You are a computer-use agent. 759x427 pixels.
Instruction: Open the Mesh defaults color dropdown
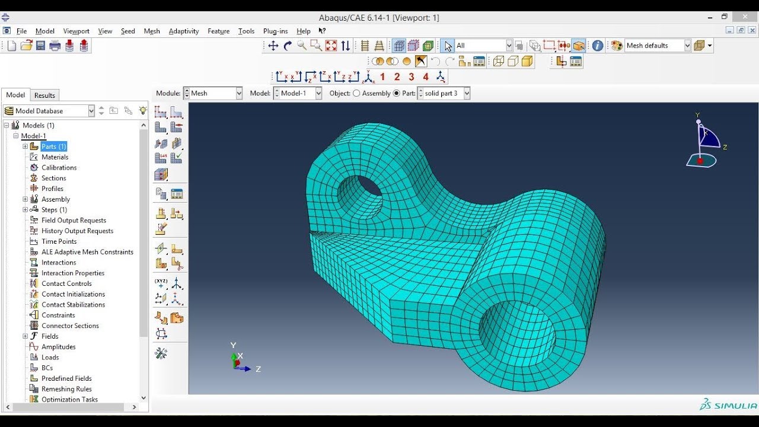pos(658,46)
